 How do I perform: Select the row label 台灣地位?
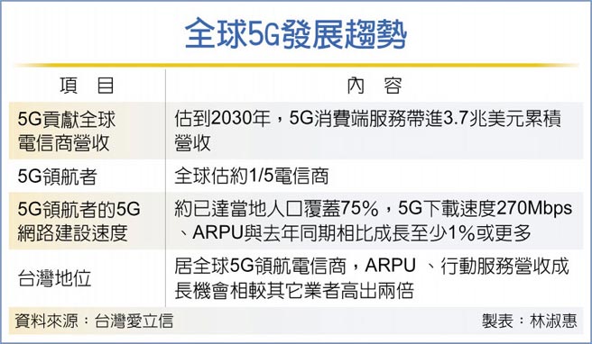(x=54, y=278)
